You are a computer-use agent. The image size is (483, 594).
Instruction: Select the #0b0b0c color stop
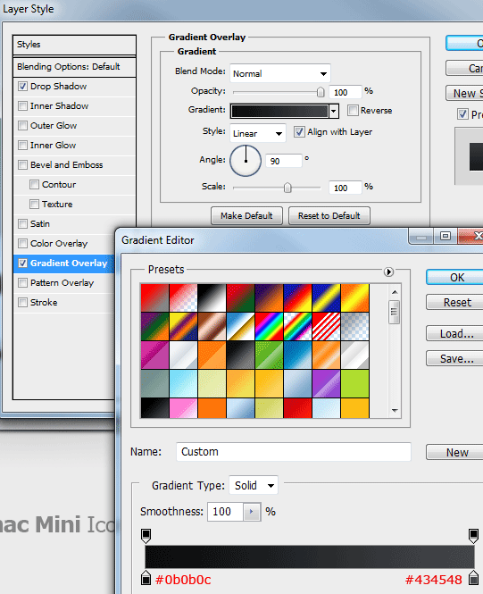[x=146, y=577]
